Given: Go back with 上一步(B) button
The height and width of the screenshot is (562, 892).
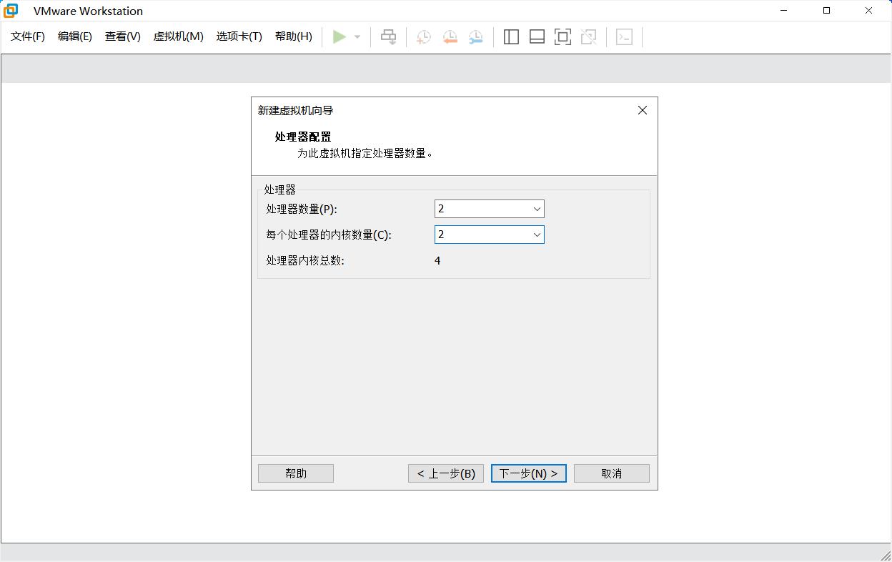Looking at the screenshot, I should click(x=446, y=473).
